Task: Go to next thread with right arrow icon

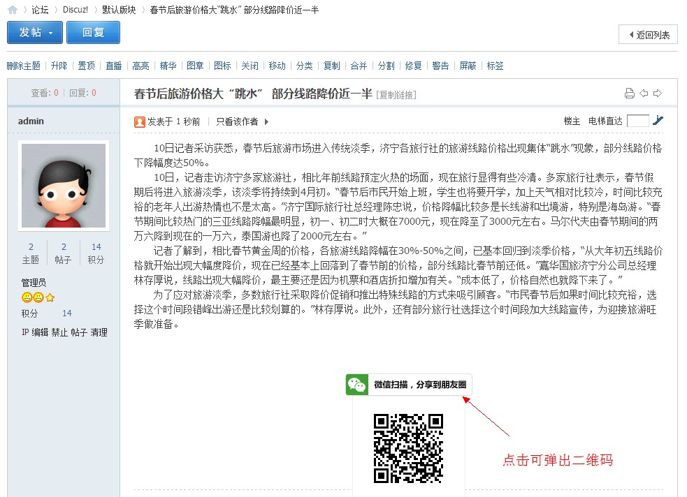Action: pyautogui.click(x=657, y=94)
